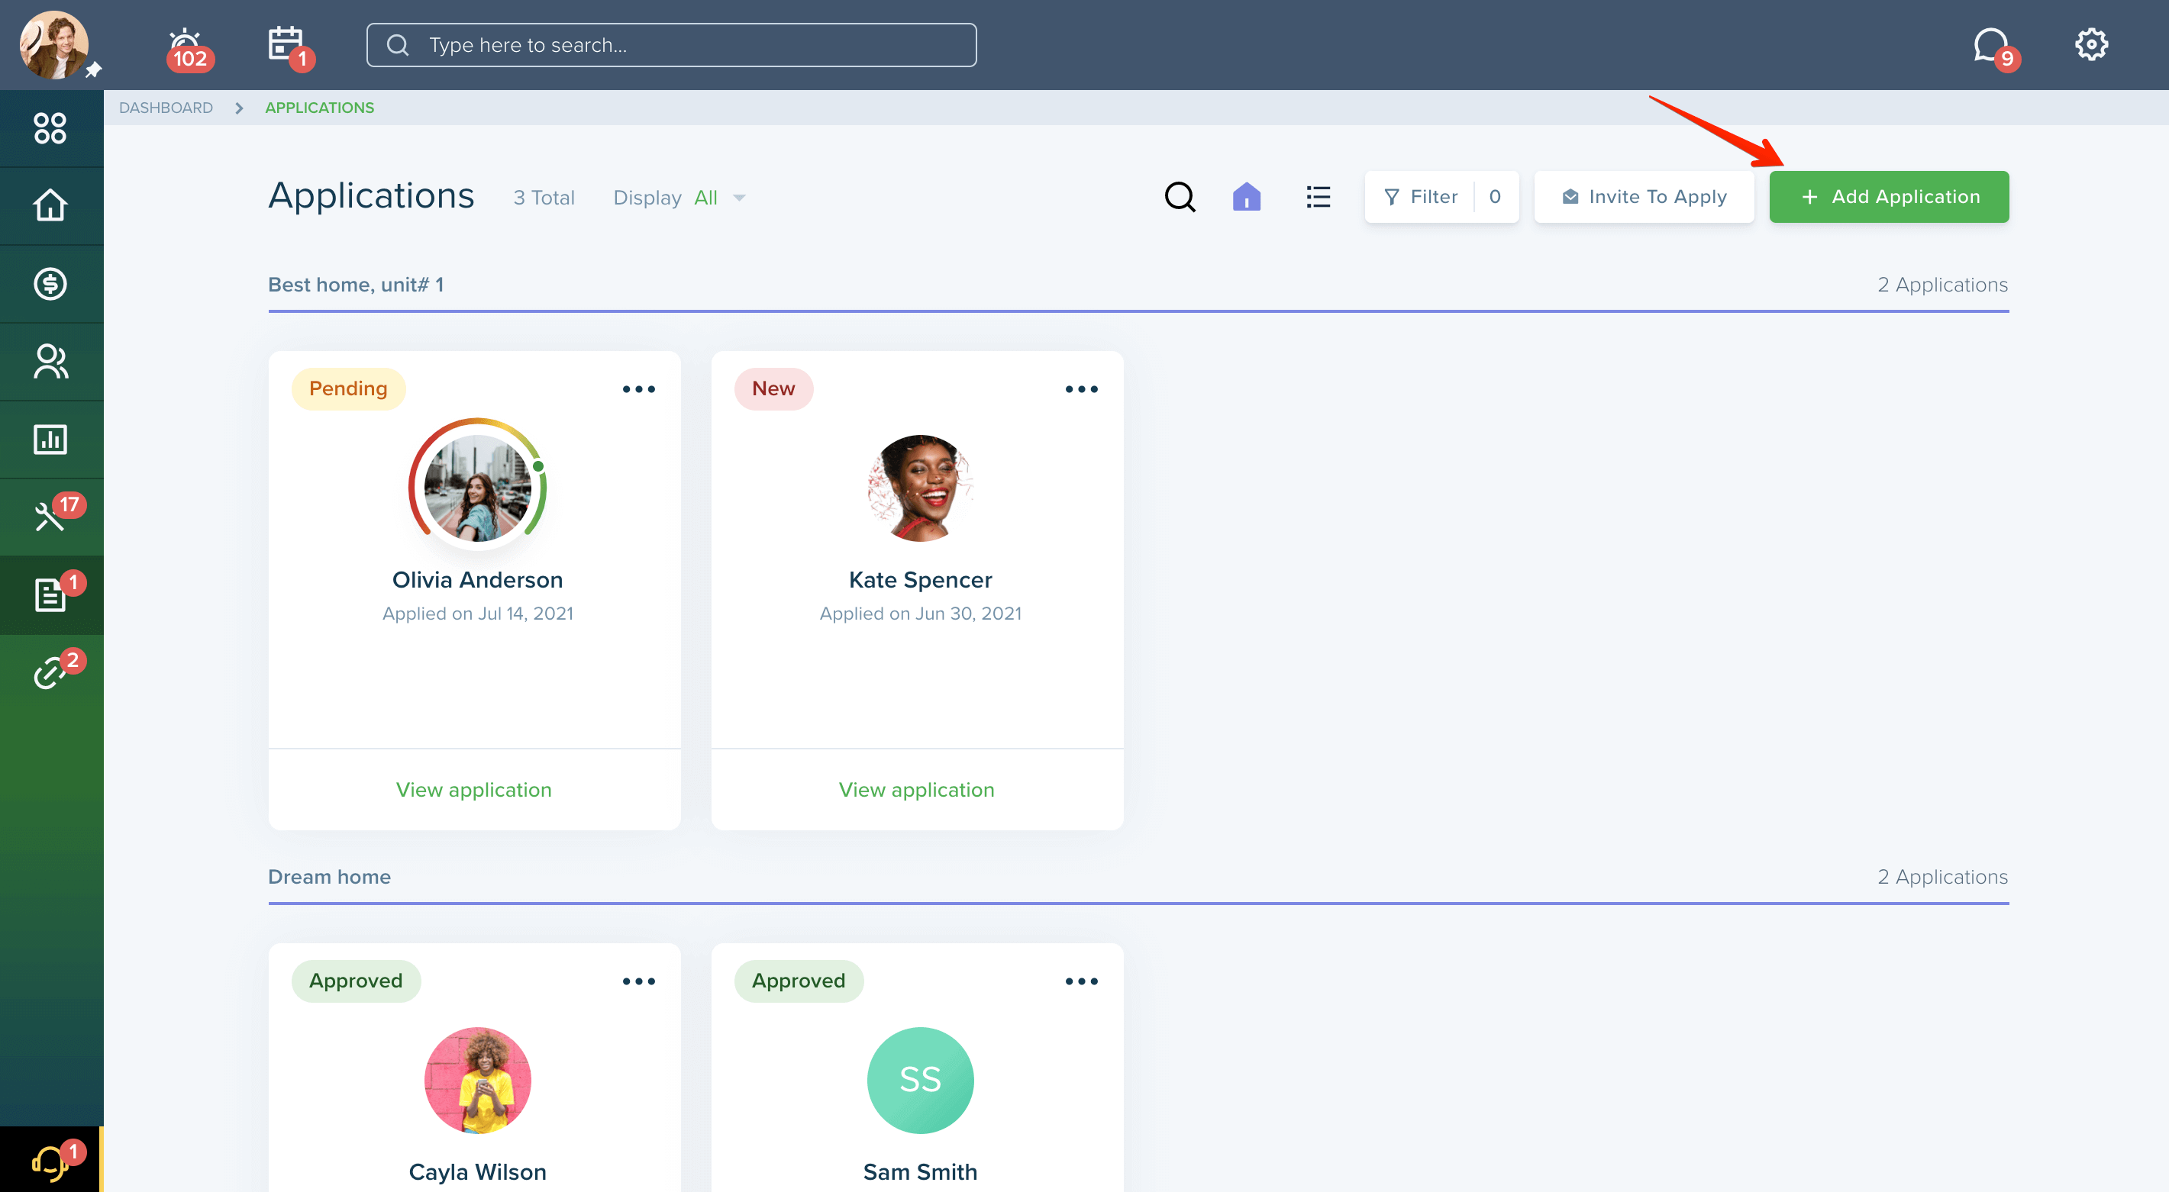Click the Best home, unit# 1 heading
This screenshot has height=1192, width=2169.
tap(355, 285)
